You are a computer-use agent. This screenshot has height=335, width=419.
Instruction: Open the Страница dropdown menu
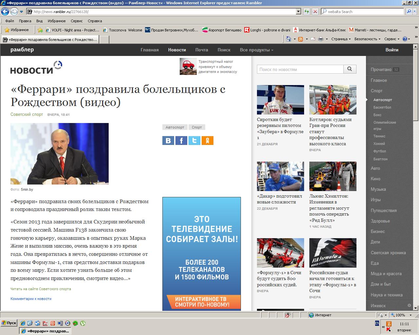(x=340, y=39)
